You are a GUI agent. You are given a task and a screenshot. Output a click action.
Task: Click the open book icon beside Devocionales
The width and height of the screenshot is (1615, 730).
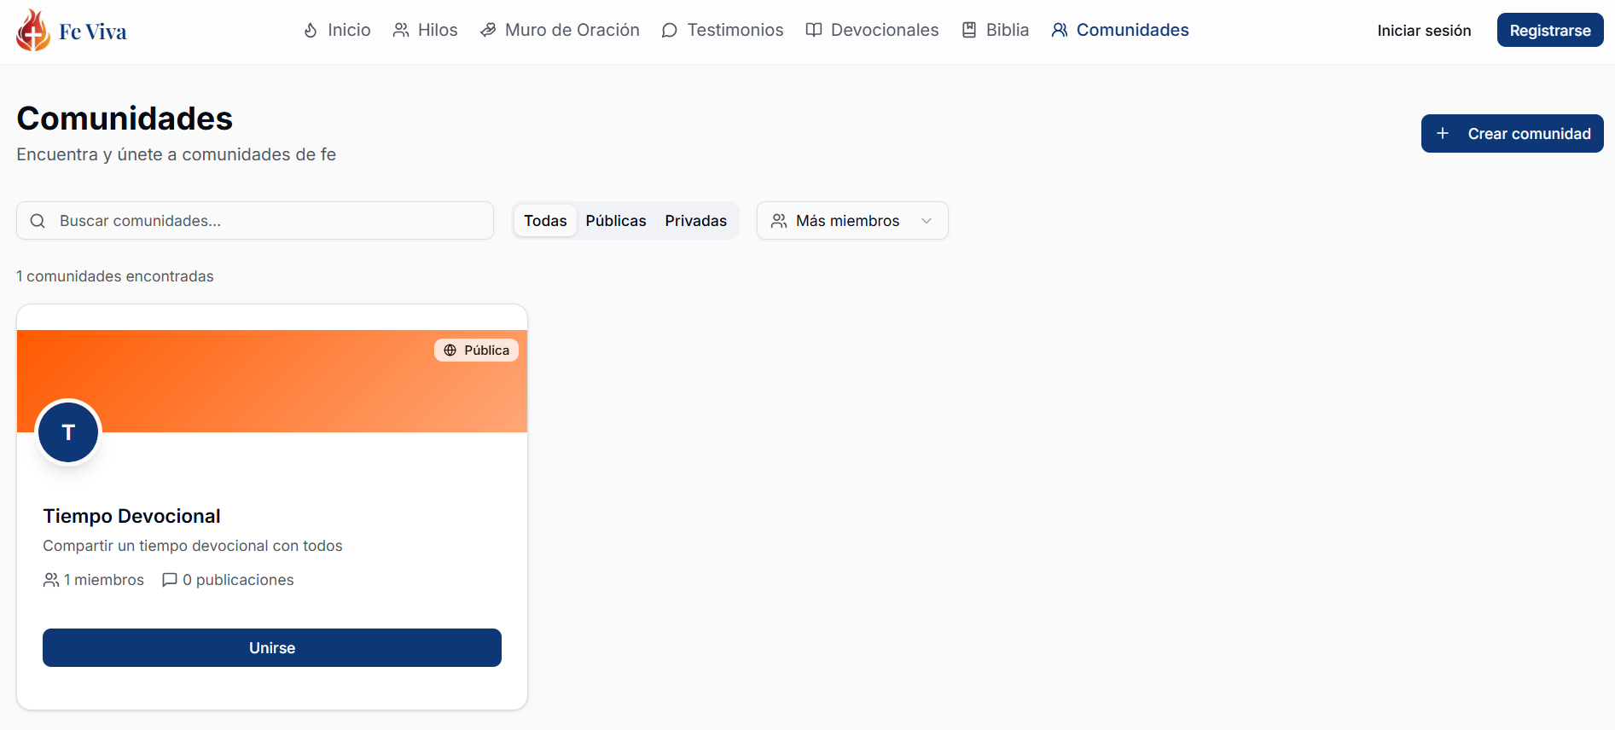point(814,31)
